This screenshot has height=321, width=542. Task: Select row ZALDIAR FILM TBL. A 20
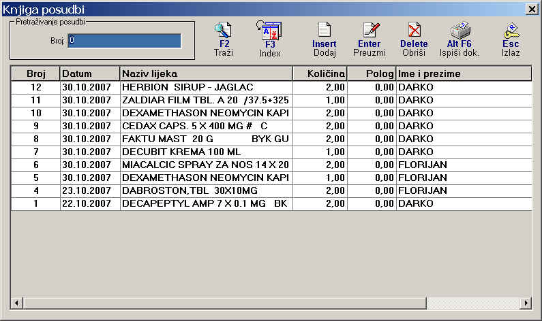pos(271,101)
